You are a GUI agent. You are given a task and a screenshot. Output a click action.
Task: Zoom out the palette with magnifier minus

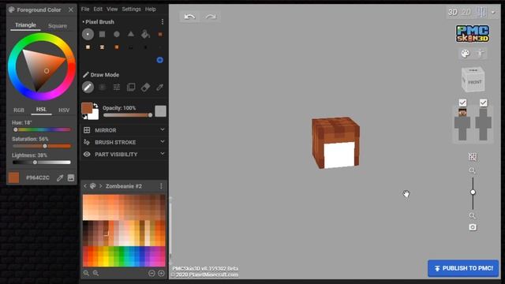[x=86, y=273]
